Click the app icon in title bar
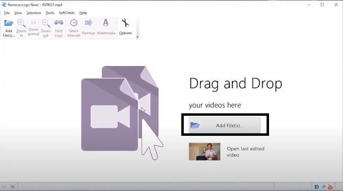The width and height of the screenshot is (343, 191). tap(4, 4)
